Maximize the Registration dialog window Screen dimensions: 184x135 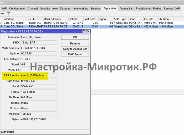click(x=84, y=31)
